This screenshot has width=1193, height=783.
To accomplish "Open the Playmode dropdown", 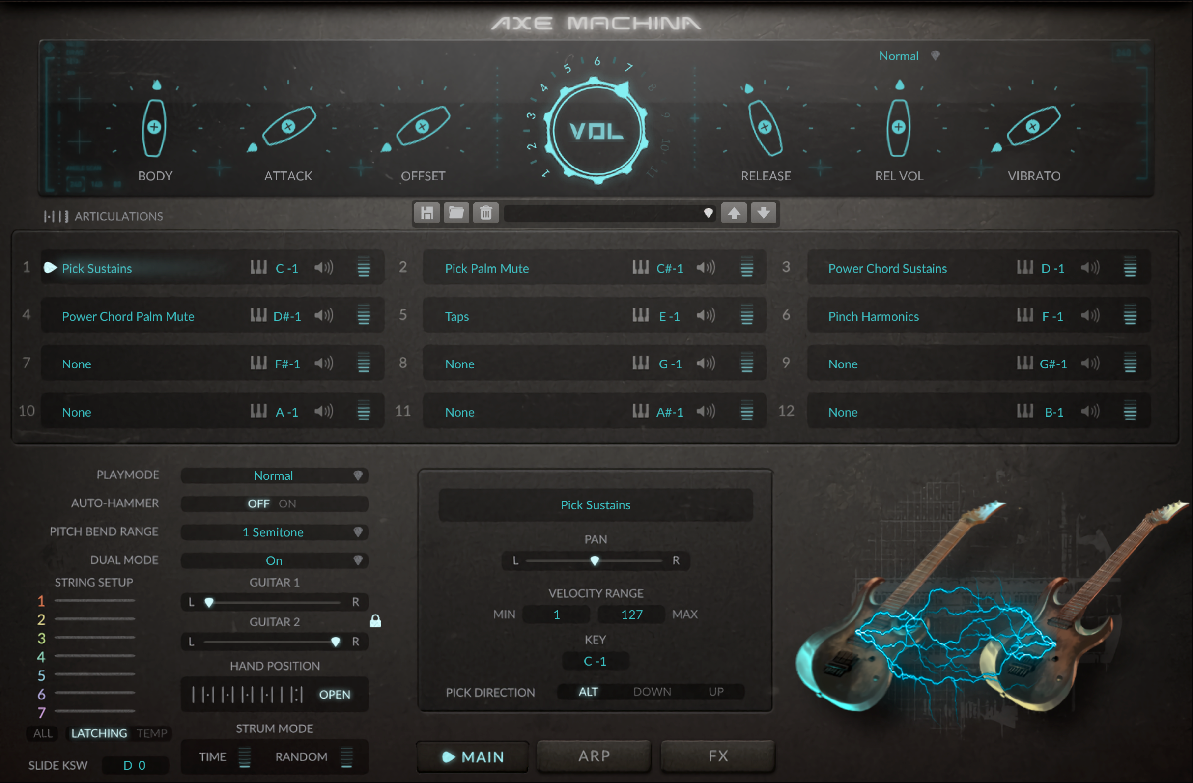I will pyautogui.click(x=274, y=475).
